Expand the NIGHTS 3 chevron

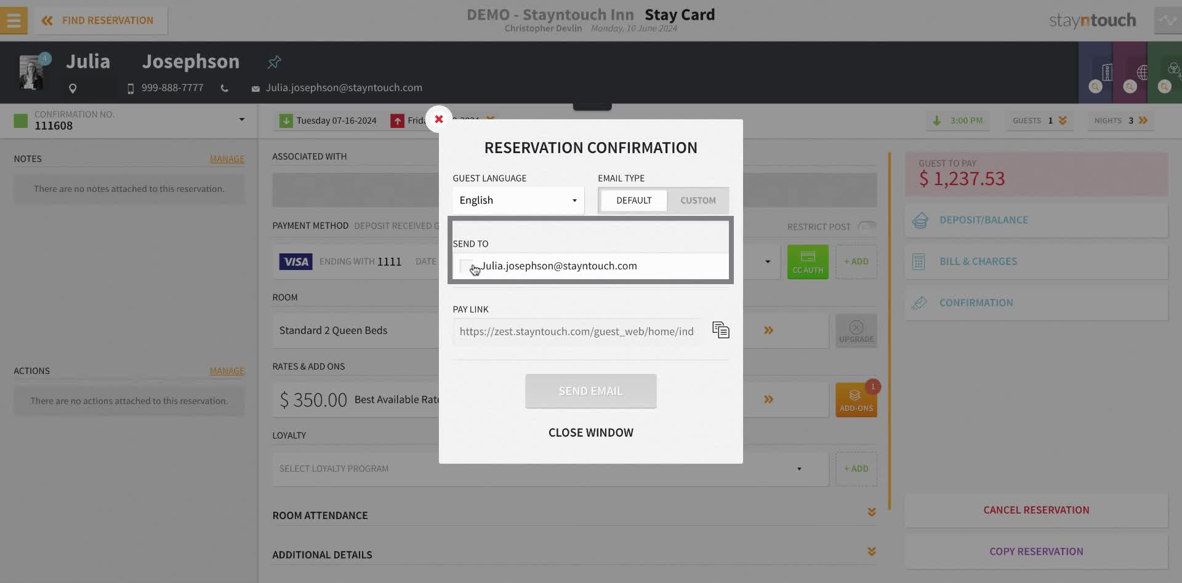pos(1143,121)
